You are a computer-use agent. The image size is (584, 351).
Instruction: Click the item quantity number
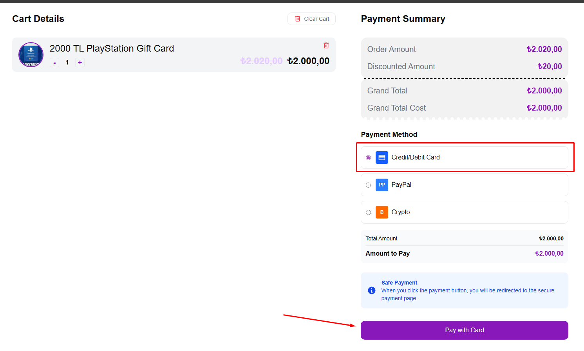[x=67, y=63]
